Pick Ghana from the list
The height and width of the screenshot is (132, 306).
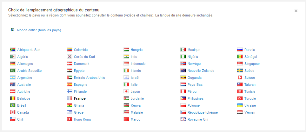pyautogui.click(x=79, y=105)
